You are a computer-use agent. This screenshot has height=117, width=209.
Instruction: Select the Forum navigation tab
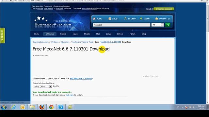[x=133, y=34]
